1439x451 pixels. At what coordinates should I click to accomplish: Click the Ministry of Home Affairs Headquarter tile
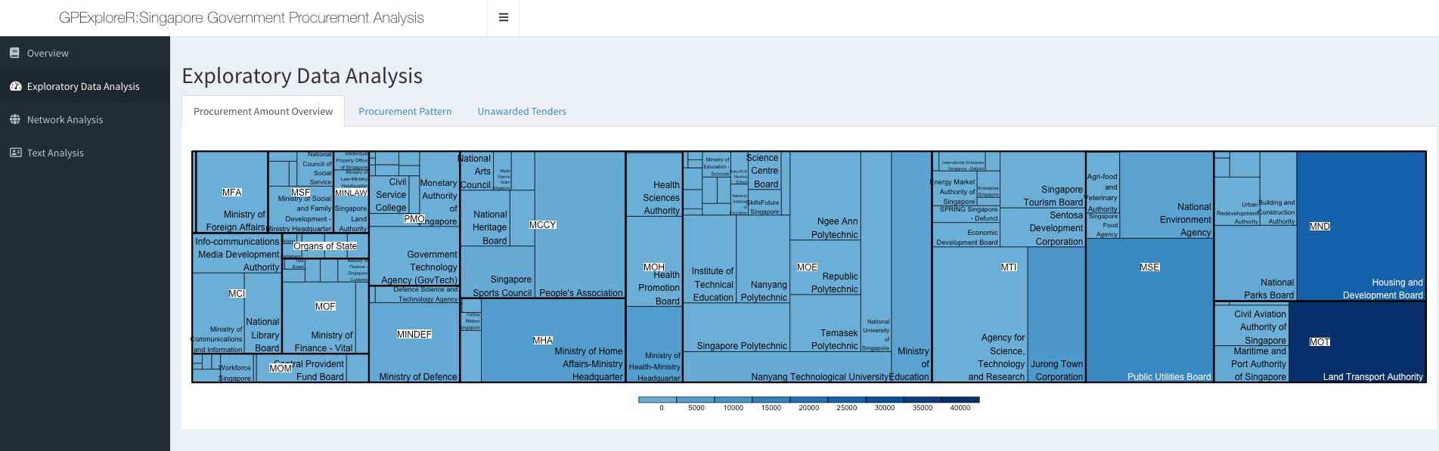tap(554, 341)
